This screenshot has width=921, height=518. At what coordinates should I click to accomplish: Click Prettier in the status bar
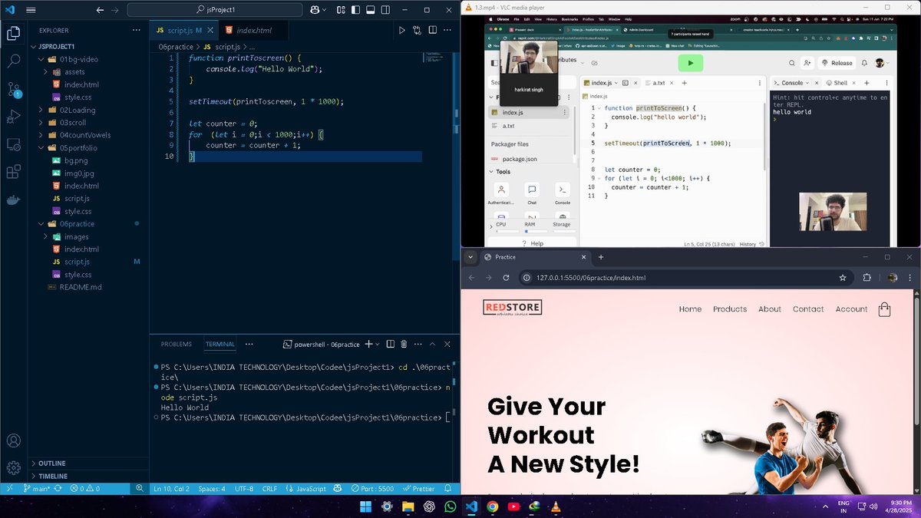(419, 488)
